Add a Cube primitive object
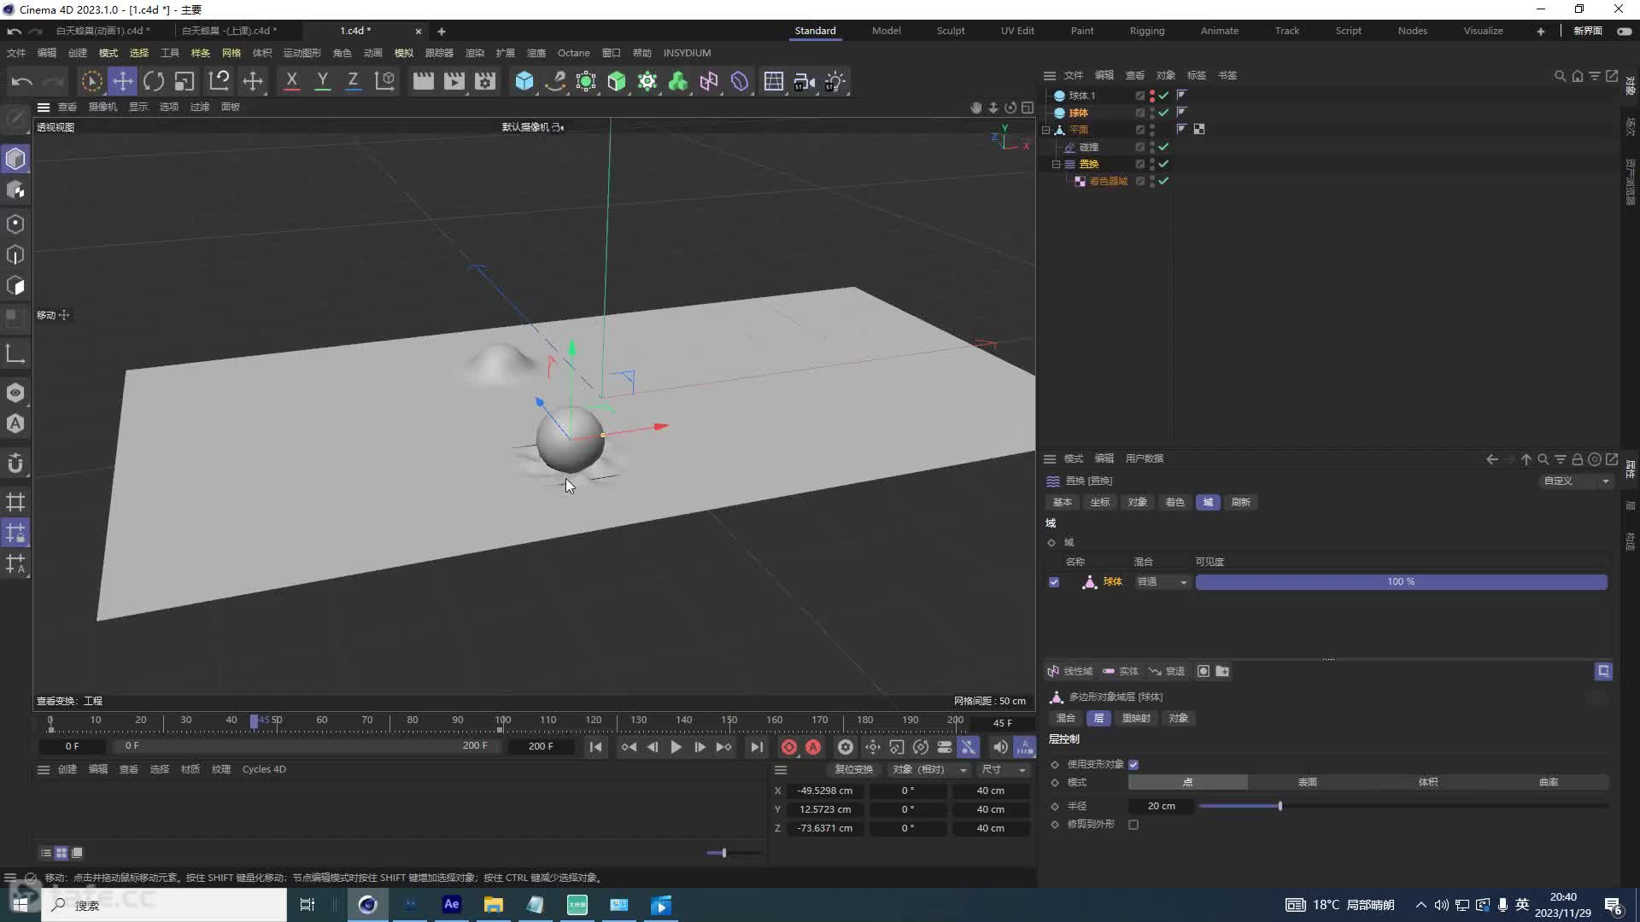The width and height of the screenshot is (1640, 922). click(524, 81)
